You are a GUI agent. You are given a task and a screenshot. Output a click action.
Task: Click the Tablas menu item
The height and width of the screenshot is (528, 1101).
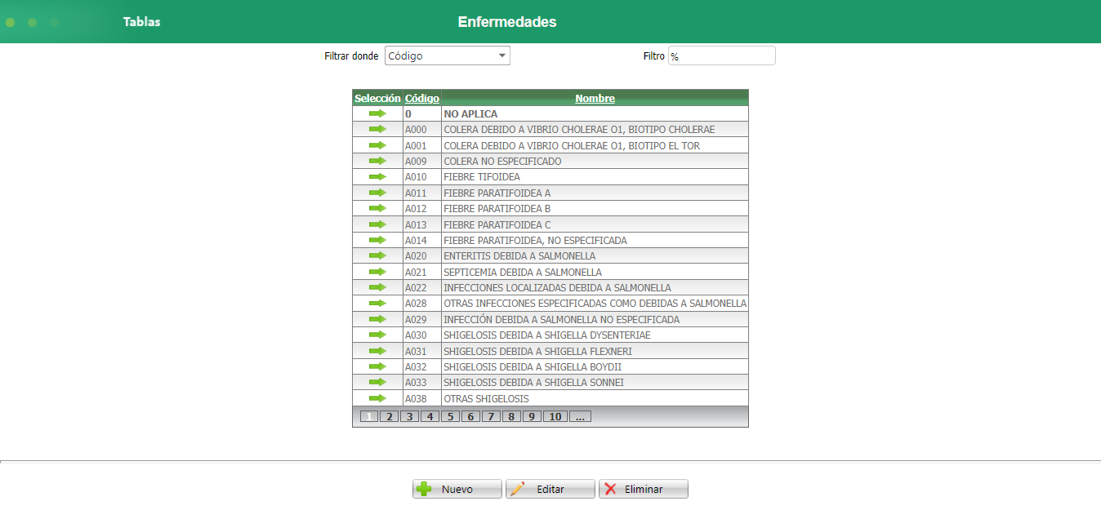coord(141,21)
